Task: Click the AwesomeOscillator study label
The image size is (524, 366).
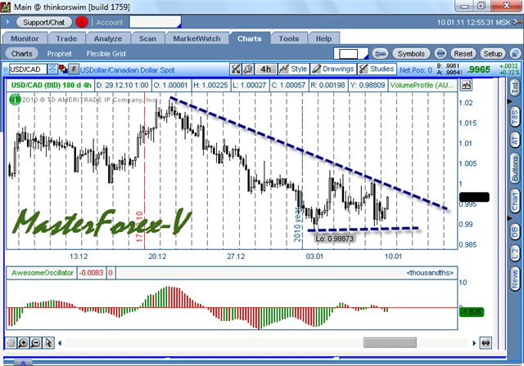Action: [42, 273]
